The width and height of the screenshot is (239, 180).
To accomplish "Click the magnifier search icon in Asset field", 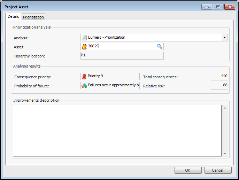I will 160,47.
